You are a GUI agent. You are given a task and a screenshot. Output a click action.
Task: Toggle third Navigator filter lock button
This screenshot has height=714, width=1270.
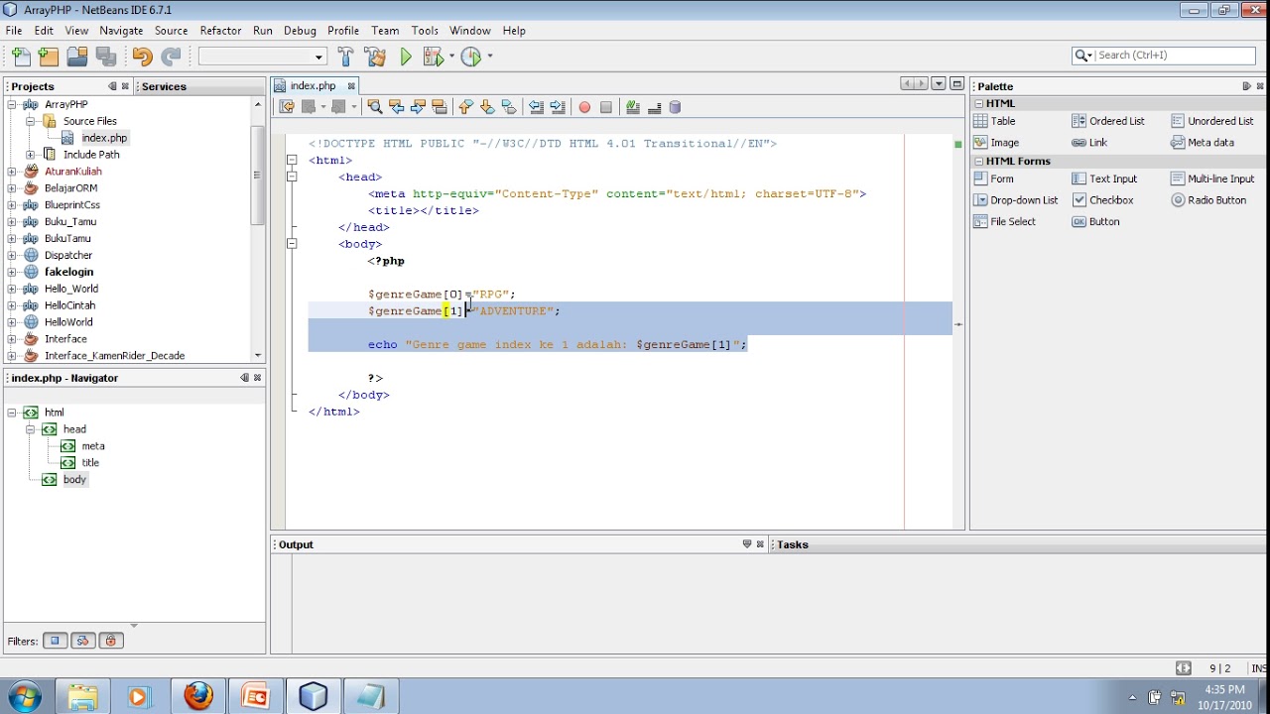pyautogui.click(x=111, y=641)
